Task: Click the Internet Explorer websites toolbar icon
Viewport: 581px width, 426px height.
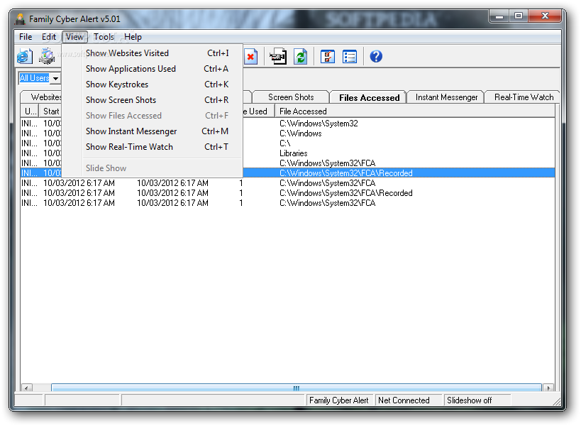Action: [x=25, y=56]
